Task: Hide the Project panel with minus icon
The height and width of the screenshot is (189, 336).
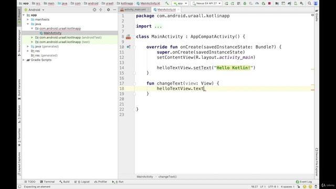Action: click(x=114, y=9)
